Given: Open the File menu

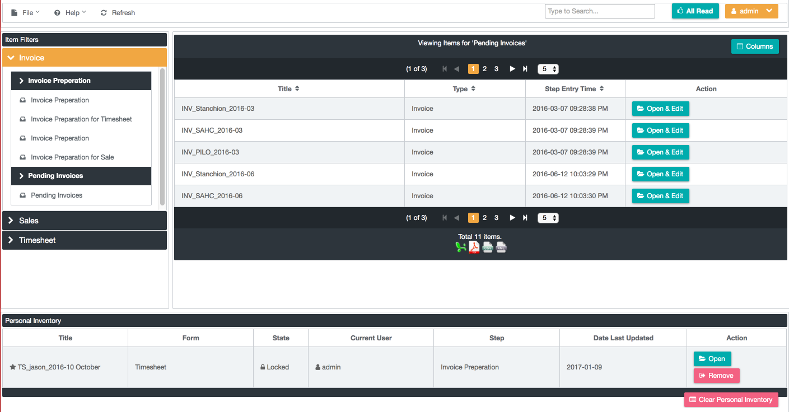Looking at the screenshot, I should click(25, 12).
